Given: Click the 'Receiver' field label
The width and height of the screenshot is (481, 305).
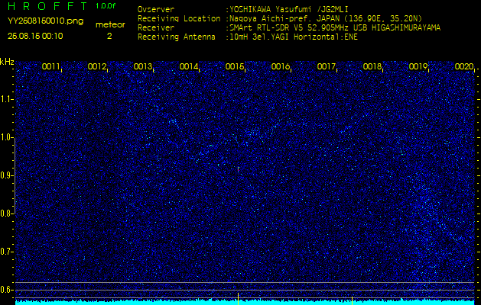Looking at the screenshot, I should [156, 28].
